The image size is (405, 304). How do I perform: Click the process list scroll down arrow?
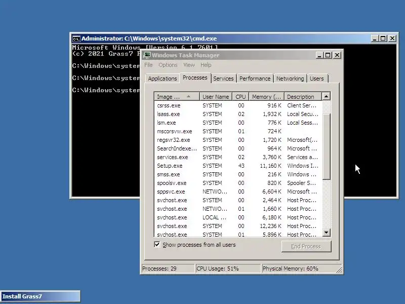(x=326, y=232)
